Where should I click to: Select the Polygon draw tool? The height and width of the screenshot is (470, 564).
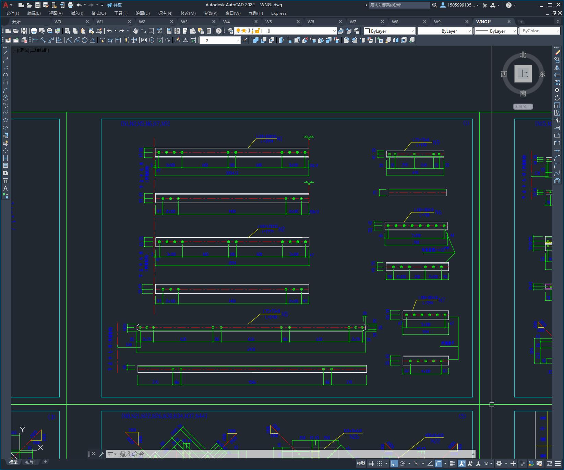point(5,75)
